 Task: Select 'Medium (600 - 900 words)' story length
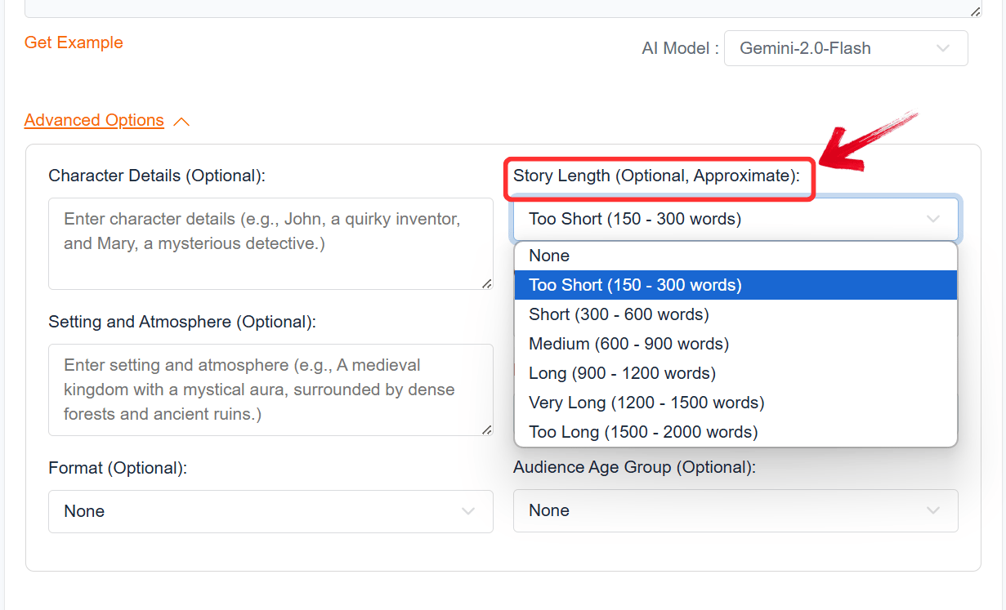click(628, 343)
